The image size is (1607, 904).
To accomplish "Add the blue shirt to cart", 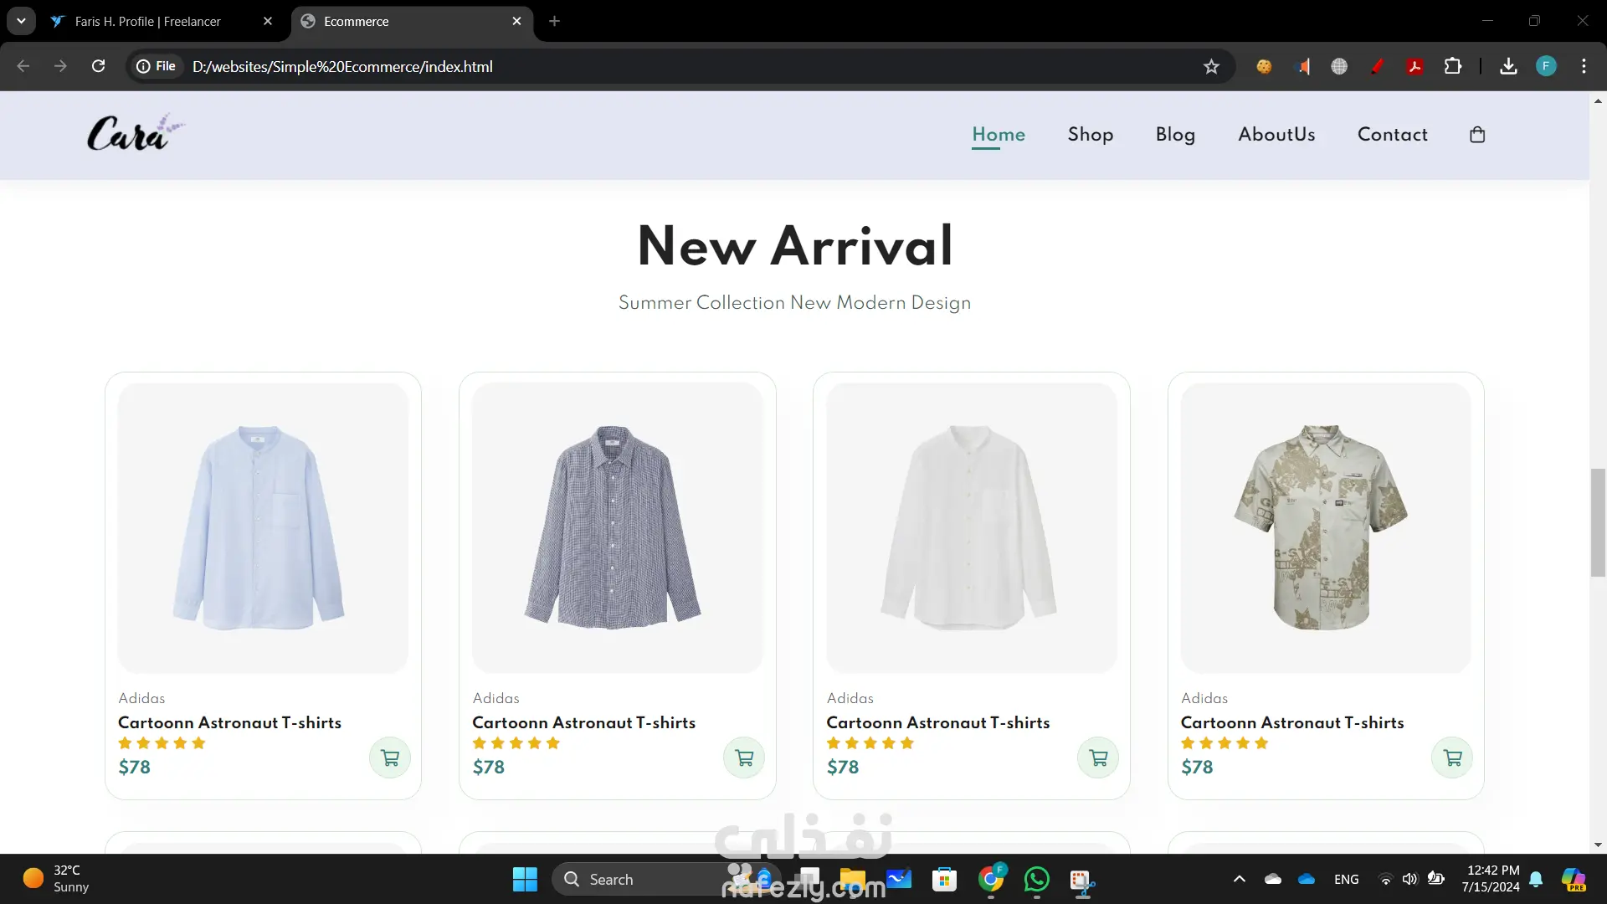I will click(390, 758).
